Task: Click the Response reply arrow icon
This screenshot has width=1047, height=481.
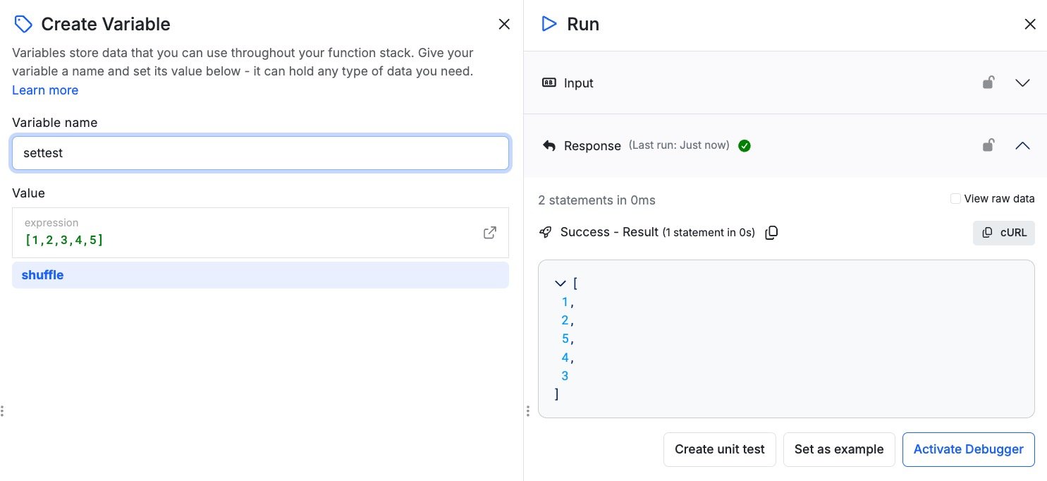Action: [x=549, y=145]
